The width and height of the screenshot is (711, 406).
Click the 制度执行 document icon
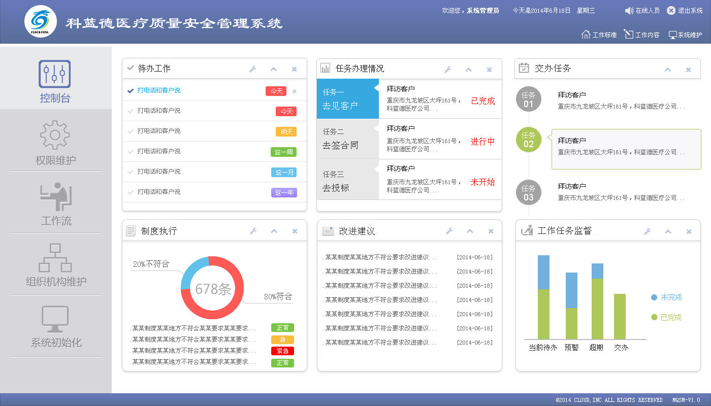click(131, 231)
